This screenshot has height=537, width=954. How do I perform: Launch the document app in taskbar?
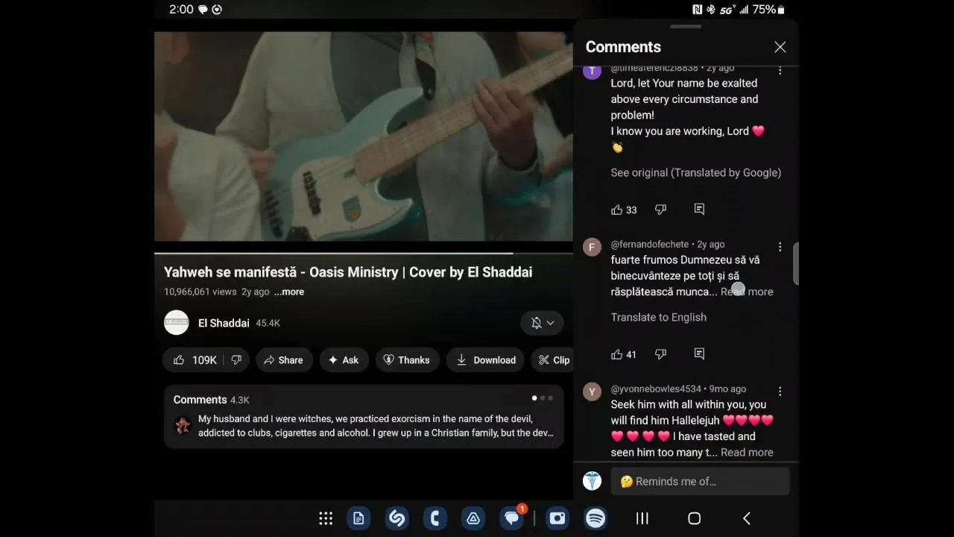[358, 518]
